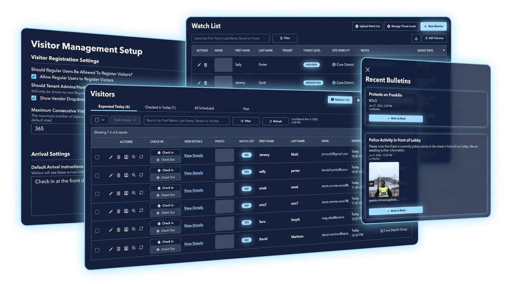Delete the sms7 visitor with trash icon
510x284 pixels.
(119, 211)
